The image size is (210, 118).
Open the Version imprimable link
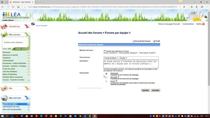42,26
